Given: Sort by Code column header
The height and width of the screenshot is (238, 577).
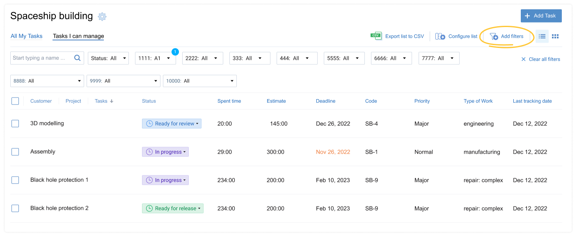Looking at the screenshot, I should (x=371, y=101).
